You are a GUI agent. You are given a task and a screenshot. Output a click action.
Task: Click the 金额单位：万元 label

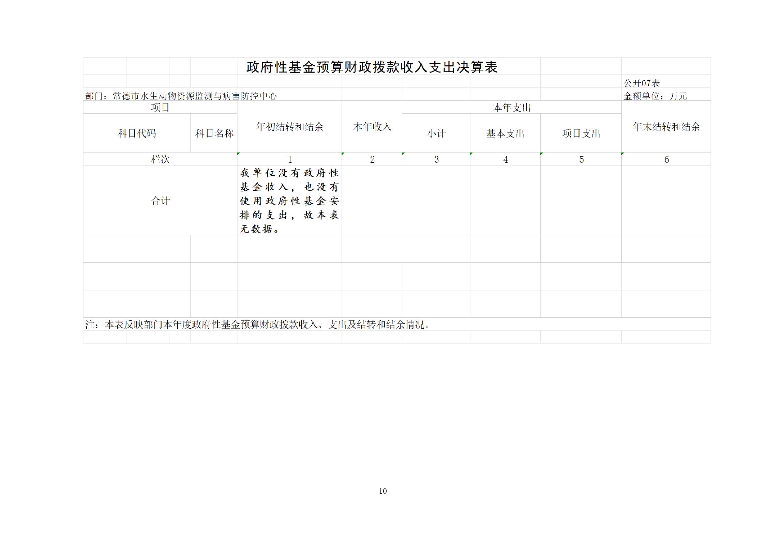click(x=655, y=96)
